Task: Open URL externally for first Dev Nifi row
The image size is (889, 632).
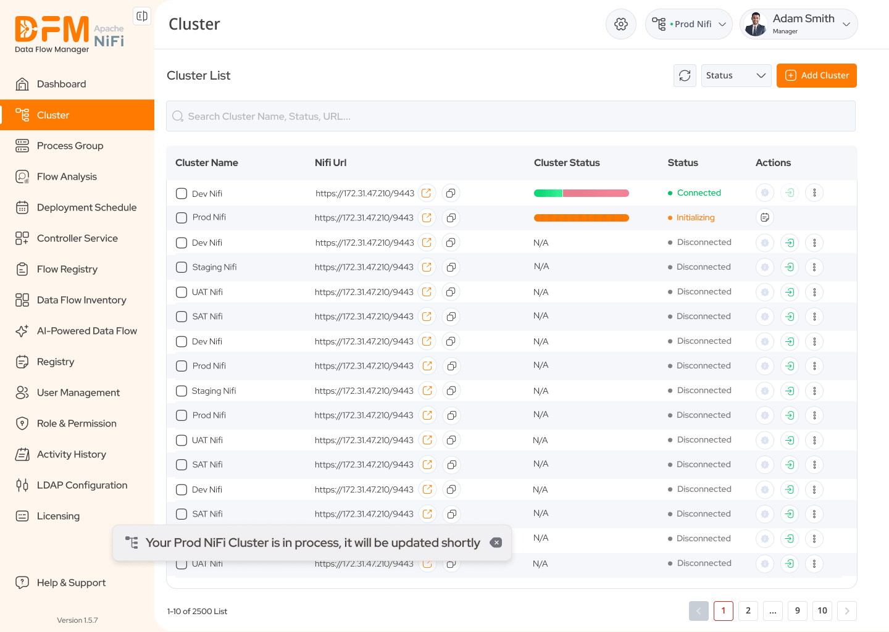Action: [x=427, y=193]
